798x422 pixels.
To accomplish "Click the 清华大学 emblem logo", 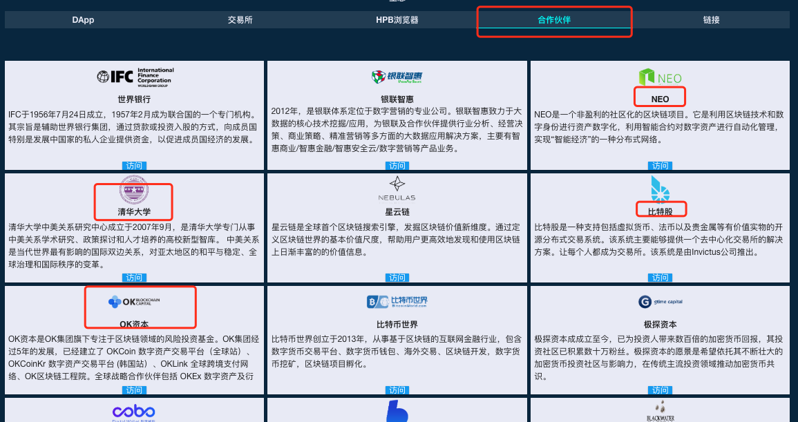I will pyautogui.click(x=134, y=191).
